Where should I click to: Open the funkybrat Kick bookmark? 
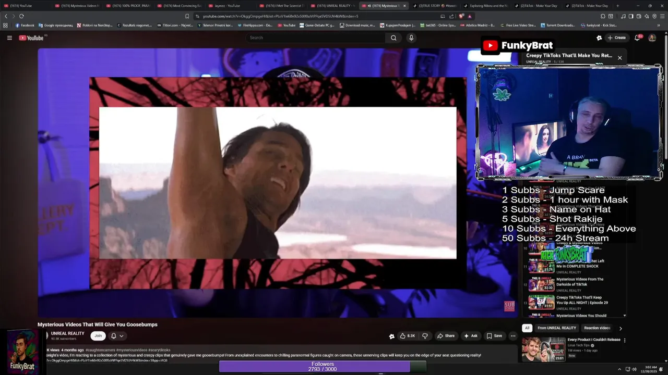(599, 25)
